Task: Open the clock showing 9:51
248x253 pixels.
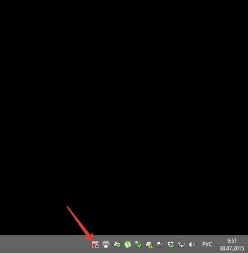Action: point(232,241)
